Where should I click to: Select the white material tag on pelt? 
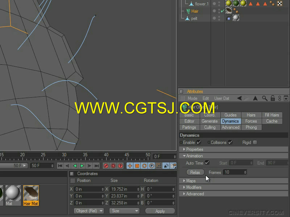[x=236, y=18]
